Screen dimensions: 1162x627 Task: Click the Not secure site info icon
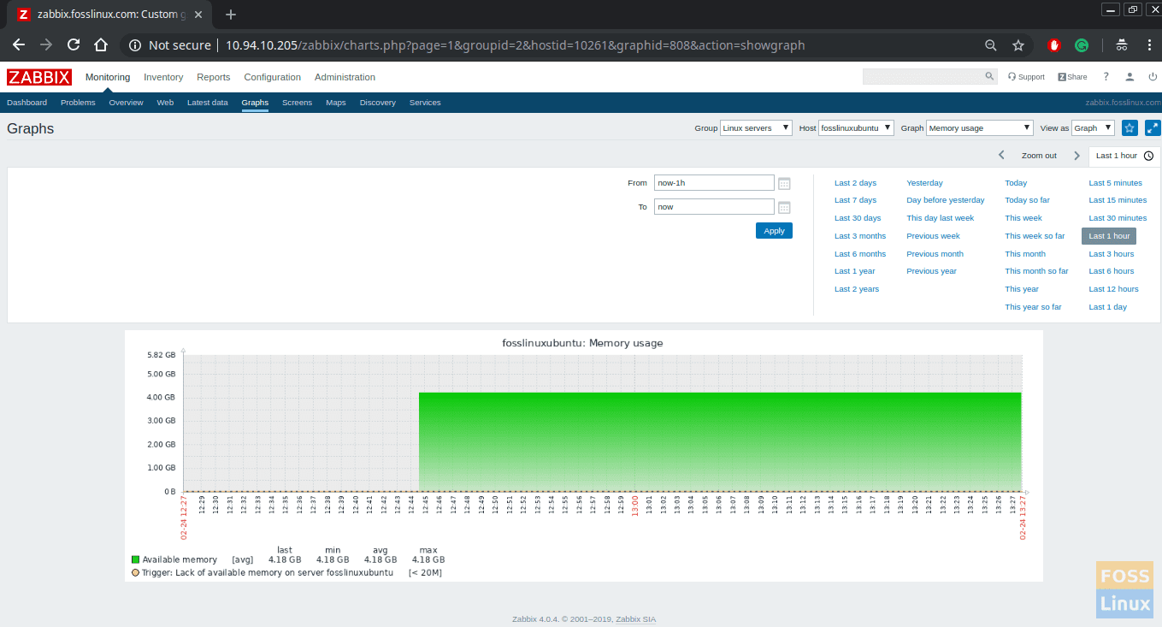pyautogui.click(x=134, y=45)
